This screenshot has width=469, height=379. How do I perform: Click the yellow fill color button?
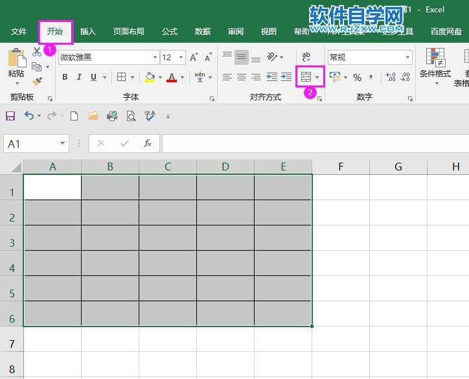coord(150,77)
